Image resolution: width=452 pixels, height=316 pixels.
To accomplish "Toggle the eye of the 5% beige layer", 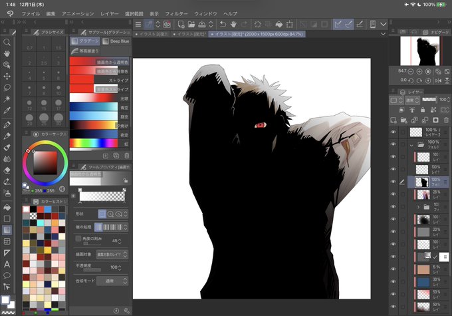I will point(394,269).
